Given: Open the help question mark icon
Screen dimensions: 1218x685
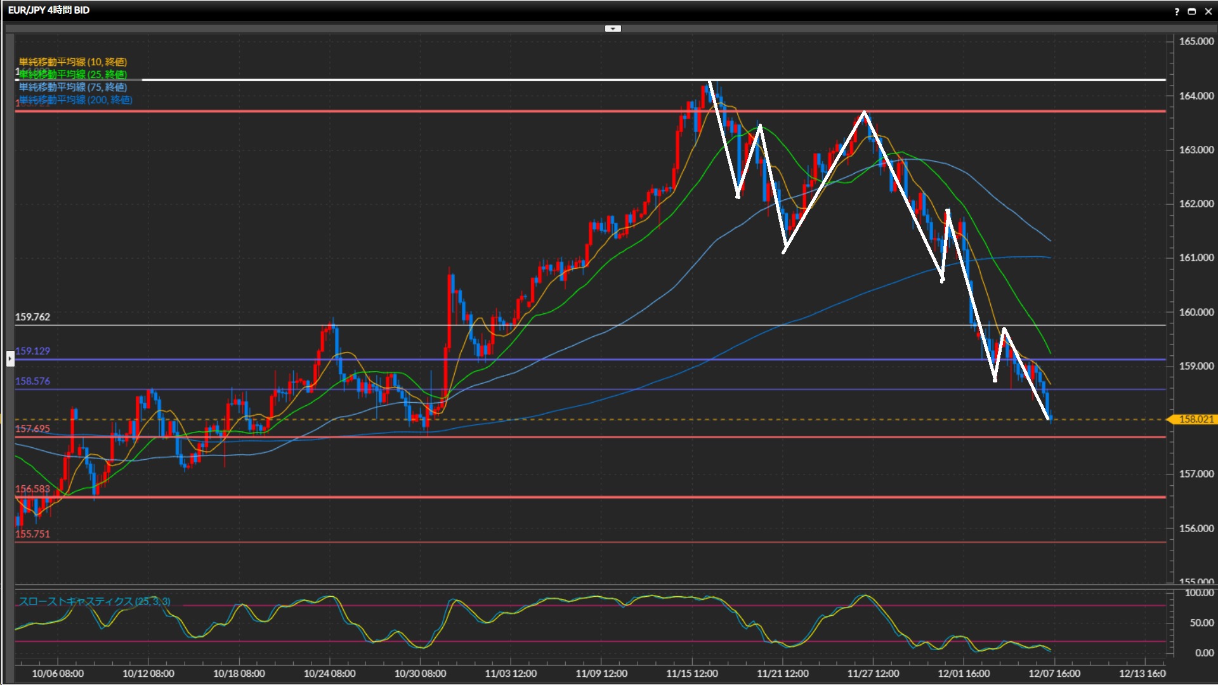Looking at the screenshot, I should tap(1177, 11).
